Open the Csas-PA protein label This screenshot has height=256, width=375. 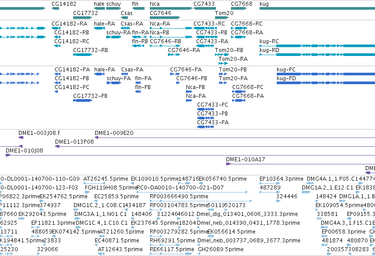(x=132, y=70)
